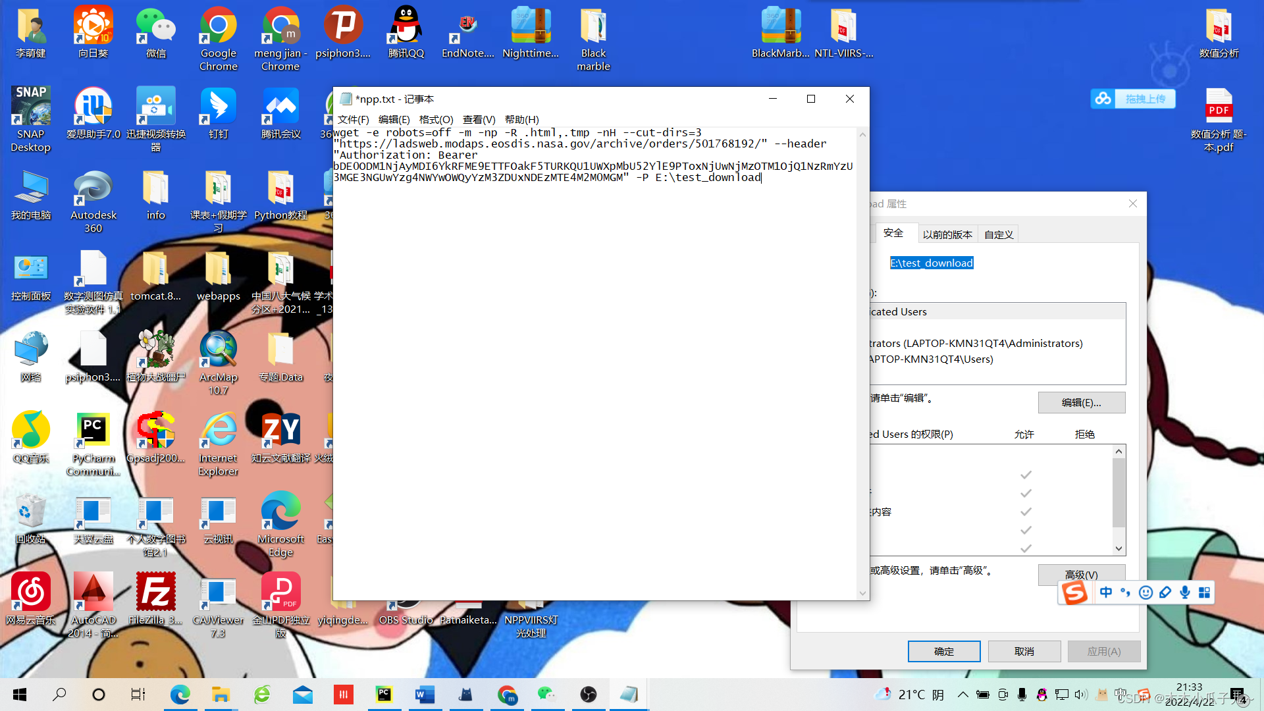Click Sogou skin eraser-shaped icon
Screen dimensions: 1264x711
1165,592
